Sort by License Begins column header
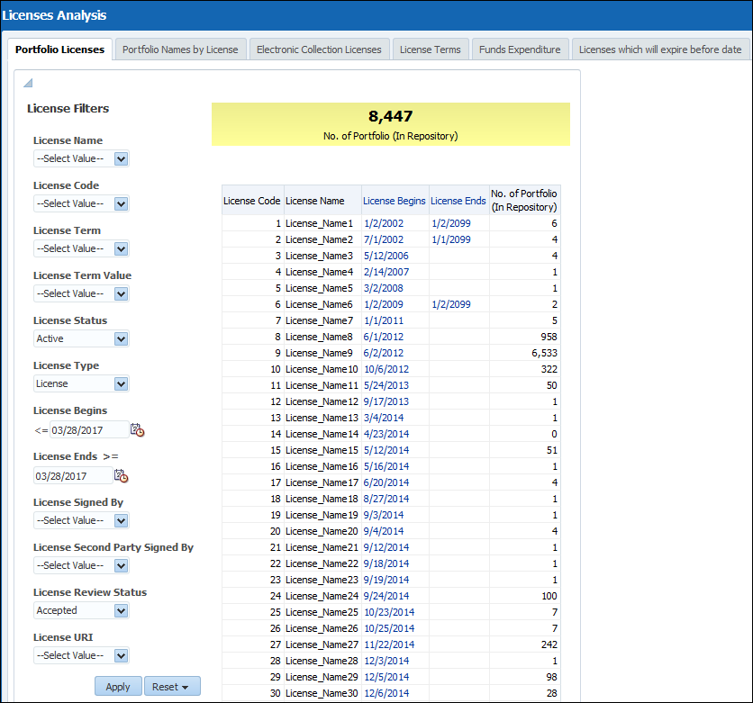 tap(395, 201)
